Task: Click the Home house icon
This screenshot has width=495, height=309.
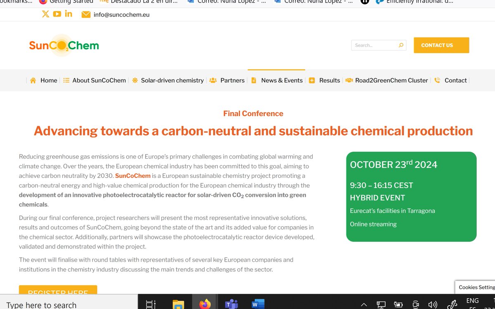Action: tap(33, 80)
